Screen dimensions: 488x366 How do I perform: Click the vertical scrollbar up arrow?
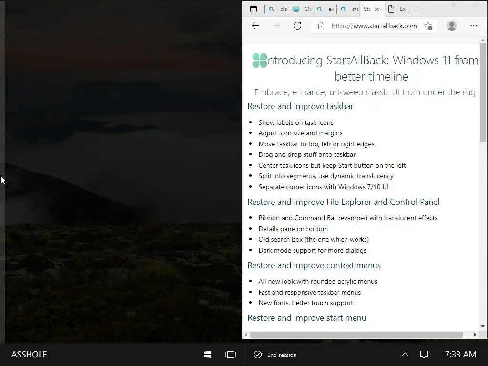pos(483,40)
